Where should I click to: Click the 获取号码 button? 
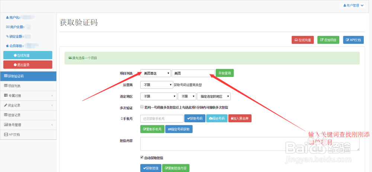pyautogui.click(x=195, y=119)
